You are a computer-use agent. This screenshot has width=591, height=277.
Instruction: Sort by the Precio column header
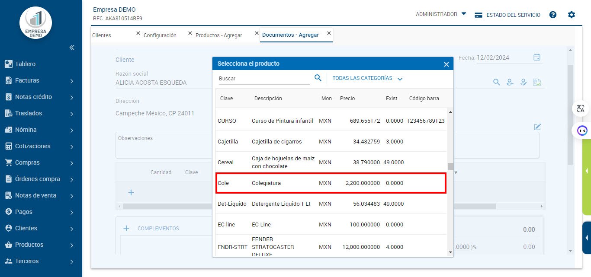click(x=347, y=99)
